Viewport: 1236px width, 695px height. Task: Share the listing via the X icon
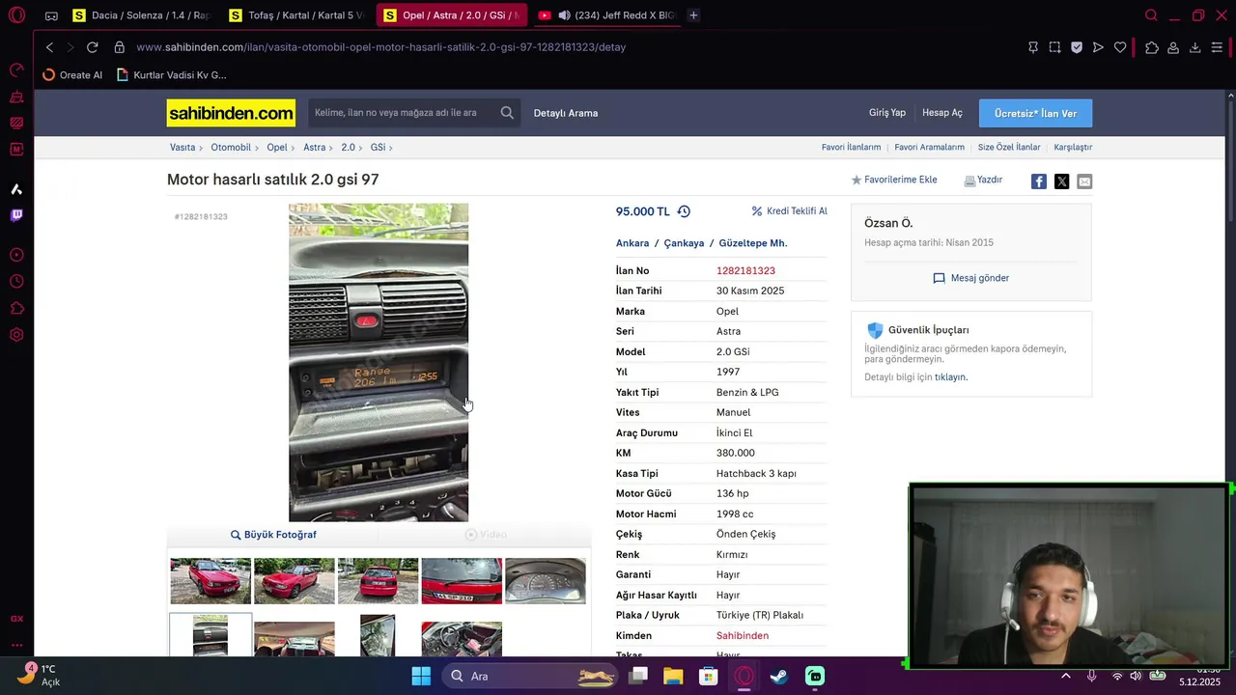[1062, 181]
